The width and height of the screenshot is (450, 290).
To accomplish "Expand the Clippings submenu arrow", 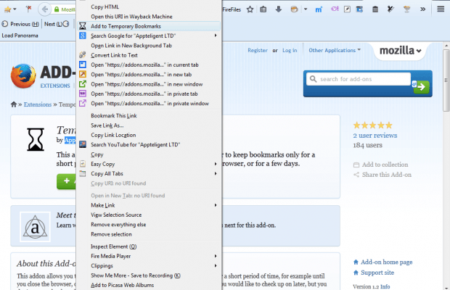I will [216, 265].
